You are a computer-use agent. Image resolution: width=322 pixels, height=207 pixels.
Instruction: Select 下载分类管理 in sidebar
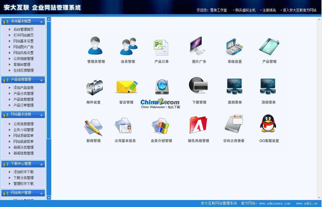pos(23,178)
